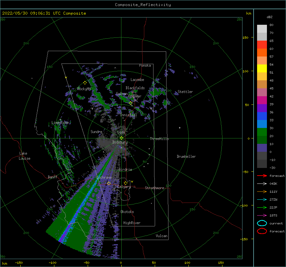Image resolution: width=286 pixels, height=267 pixels.
Task: Click the cyan 27ZW arrow icon
Action: [262, 200]
